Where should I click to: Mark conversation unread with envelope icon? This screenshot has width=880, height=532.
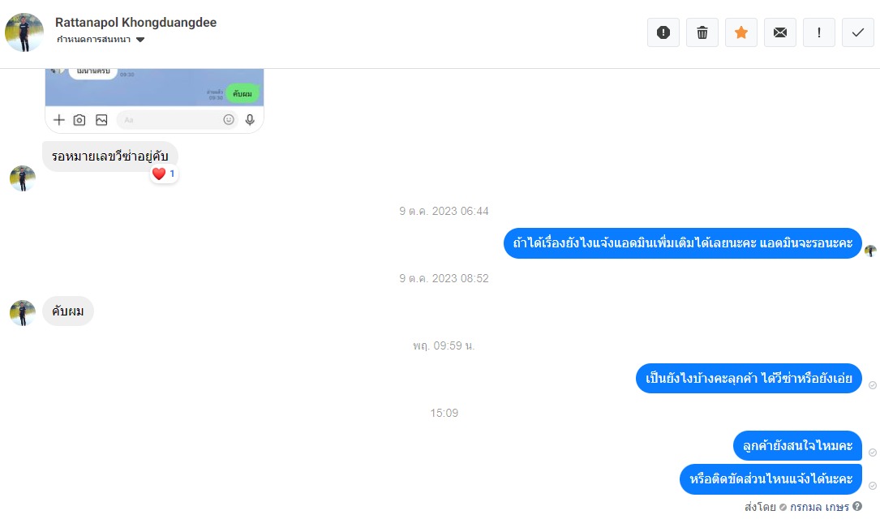pyautogui.click(x=779, y=32)
